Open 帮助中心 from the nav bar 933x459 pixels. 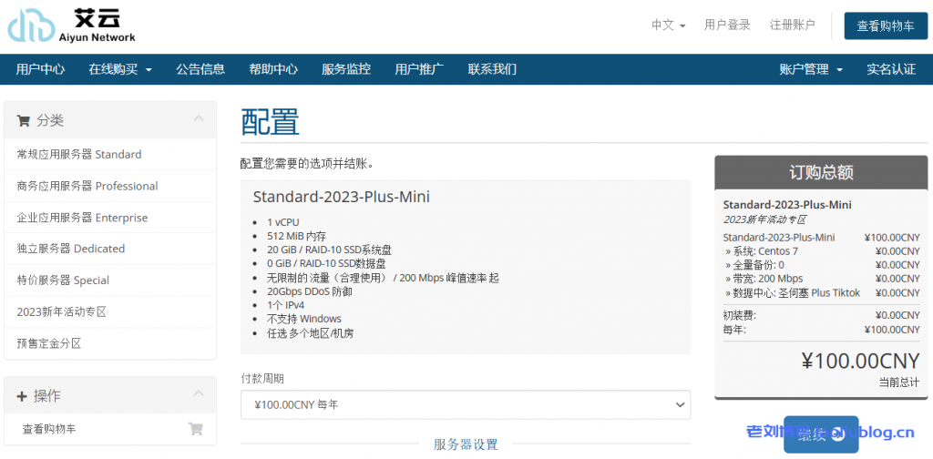273,69
